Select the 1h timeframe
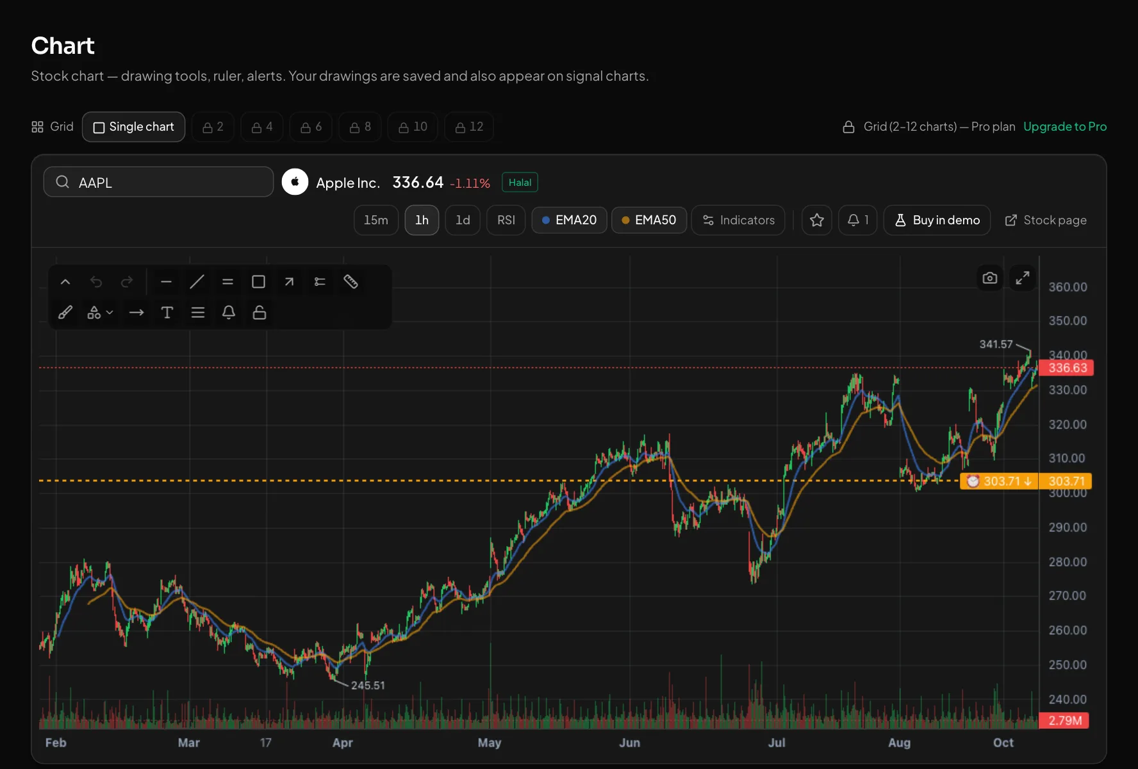Viewport: 1138px width, 769px height. [x=422, y=220]
